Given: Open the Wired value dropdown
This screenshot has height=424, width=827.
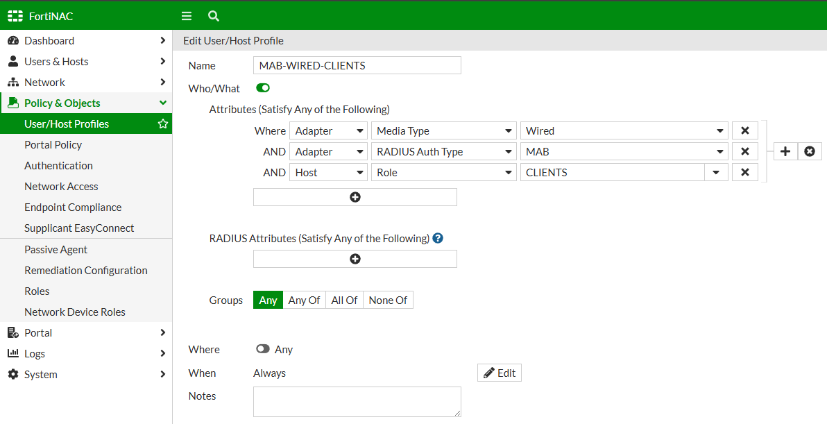Looking at the screenshot, I should pyautogui.click(x=624, y=130).
